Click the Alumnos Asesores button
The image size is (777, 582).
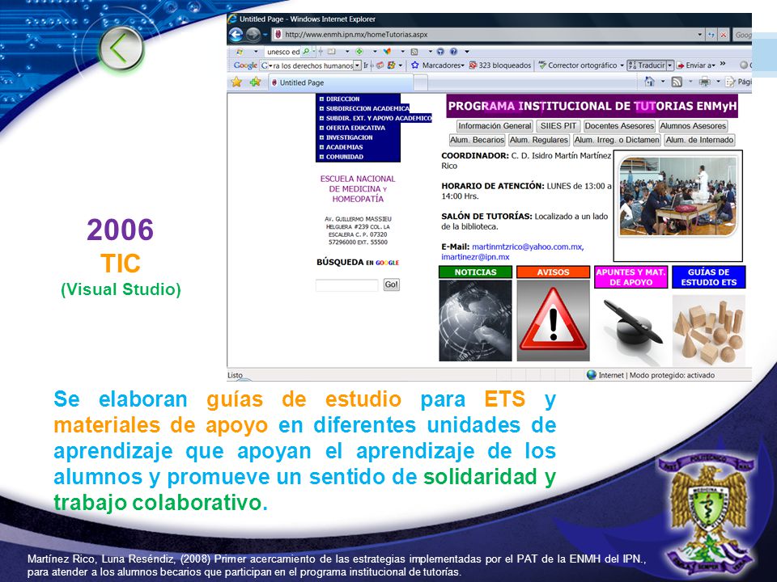[694, 126]
